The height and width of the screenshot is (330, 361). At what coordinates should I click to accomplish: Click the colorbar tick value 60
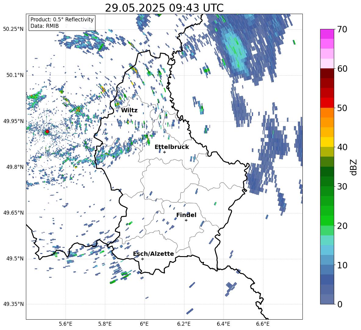coord(342,69)
